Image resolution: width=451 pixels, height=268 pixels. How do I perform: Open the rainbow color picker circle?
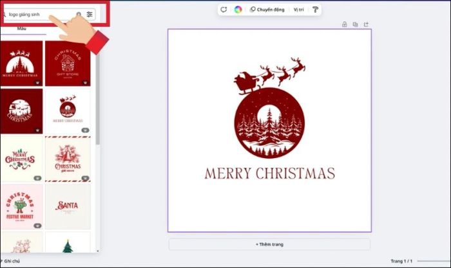[x=238, y=10]
